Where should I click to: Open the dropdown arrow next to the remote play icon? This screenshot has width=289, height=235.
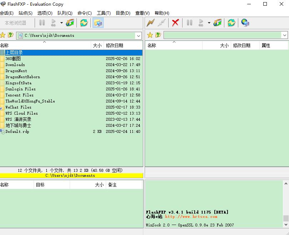pos(209,23)
